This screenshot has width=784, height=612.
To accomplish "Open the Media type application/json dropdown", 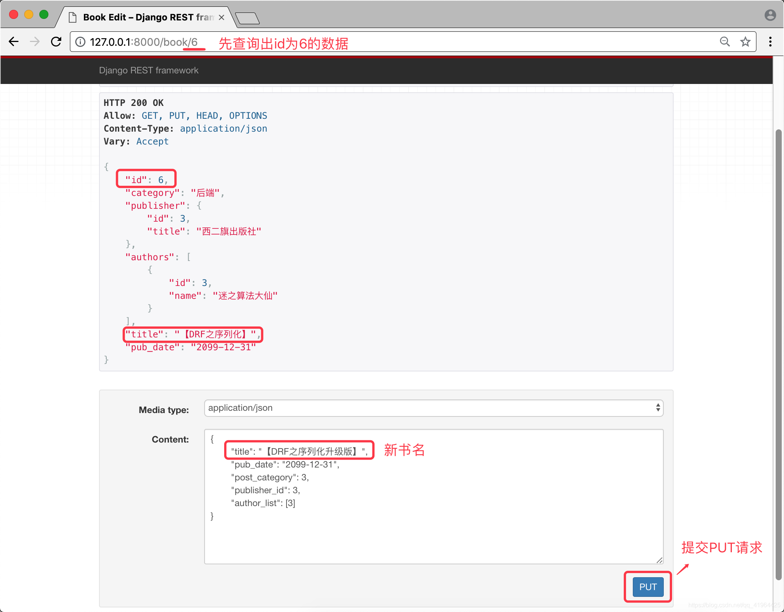I will (434, 408).
